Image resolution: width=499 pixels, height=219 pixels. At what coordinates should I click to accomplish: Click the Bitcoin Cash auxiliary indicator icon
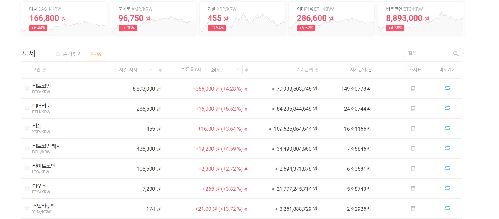[413, 148]
